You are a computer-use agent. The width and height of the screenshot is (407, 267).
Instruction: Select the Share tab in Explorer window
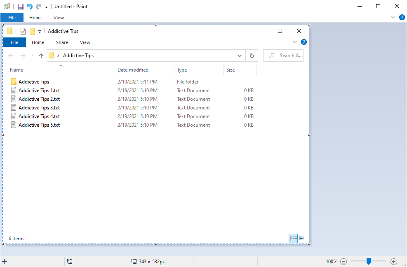point(62,42)
